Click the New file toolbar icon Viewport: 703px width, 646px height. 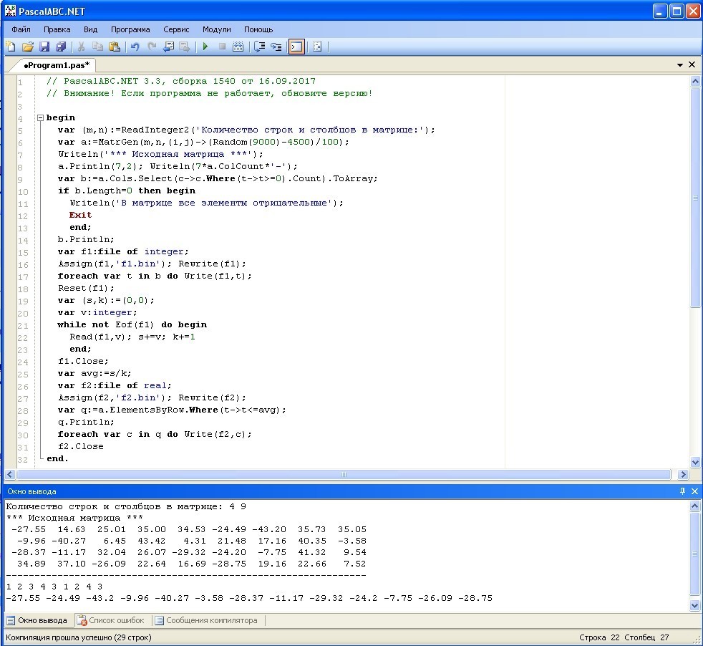[x=11, y=47]
